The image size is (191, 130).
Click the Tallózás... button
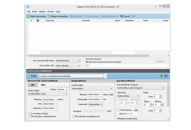point(160,62)
